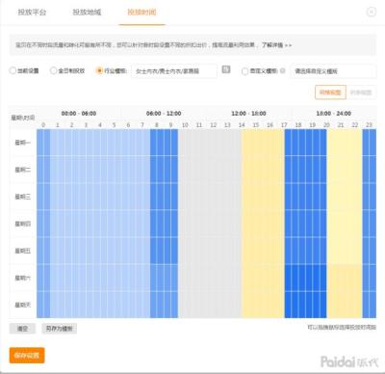Close the dialog with the circled X icon
The image size is (385, 374).
(x=372, y=12)
